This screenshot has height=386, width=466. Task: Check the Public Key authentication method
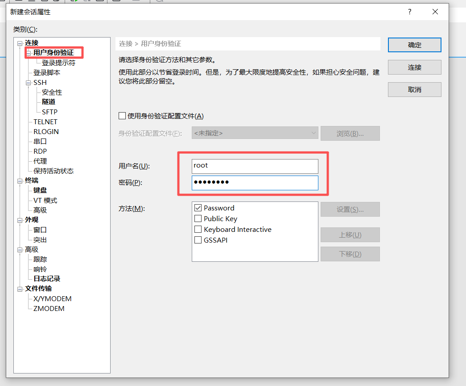pyautogui.click(x=198, y=218)
